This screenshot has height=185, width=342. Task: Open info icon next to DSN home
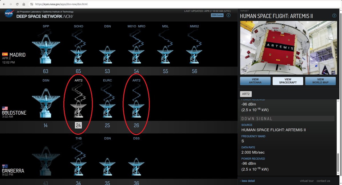(x=229, y=15)
